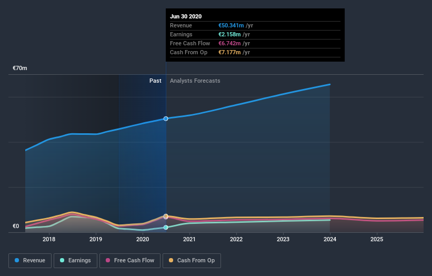
Task: Click the Free Cash Flow label in tooltip
Action: (190, 43)
